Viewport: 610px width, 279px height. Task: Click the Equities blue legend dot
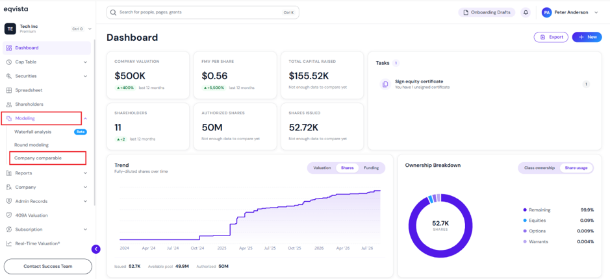coord(525,221)
